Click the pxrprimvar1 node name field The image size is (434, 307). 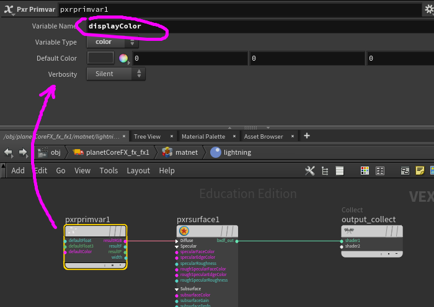pyautogui.click(x=240, y=9)
